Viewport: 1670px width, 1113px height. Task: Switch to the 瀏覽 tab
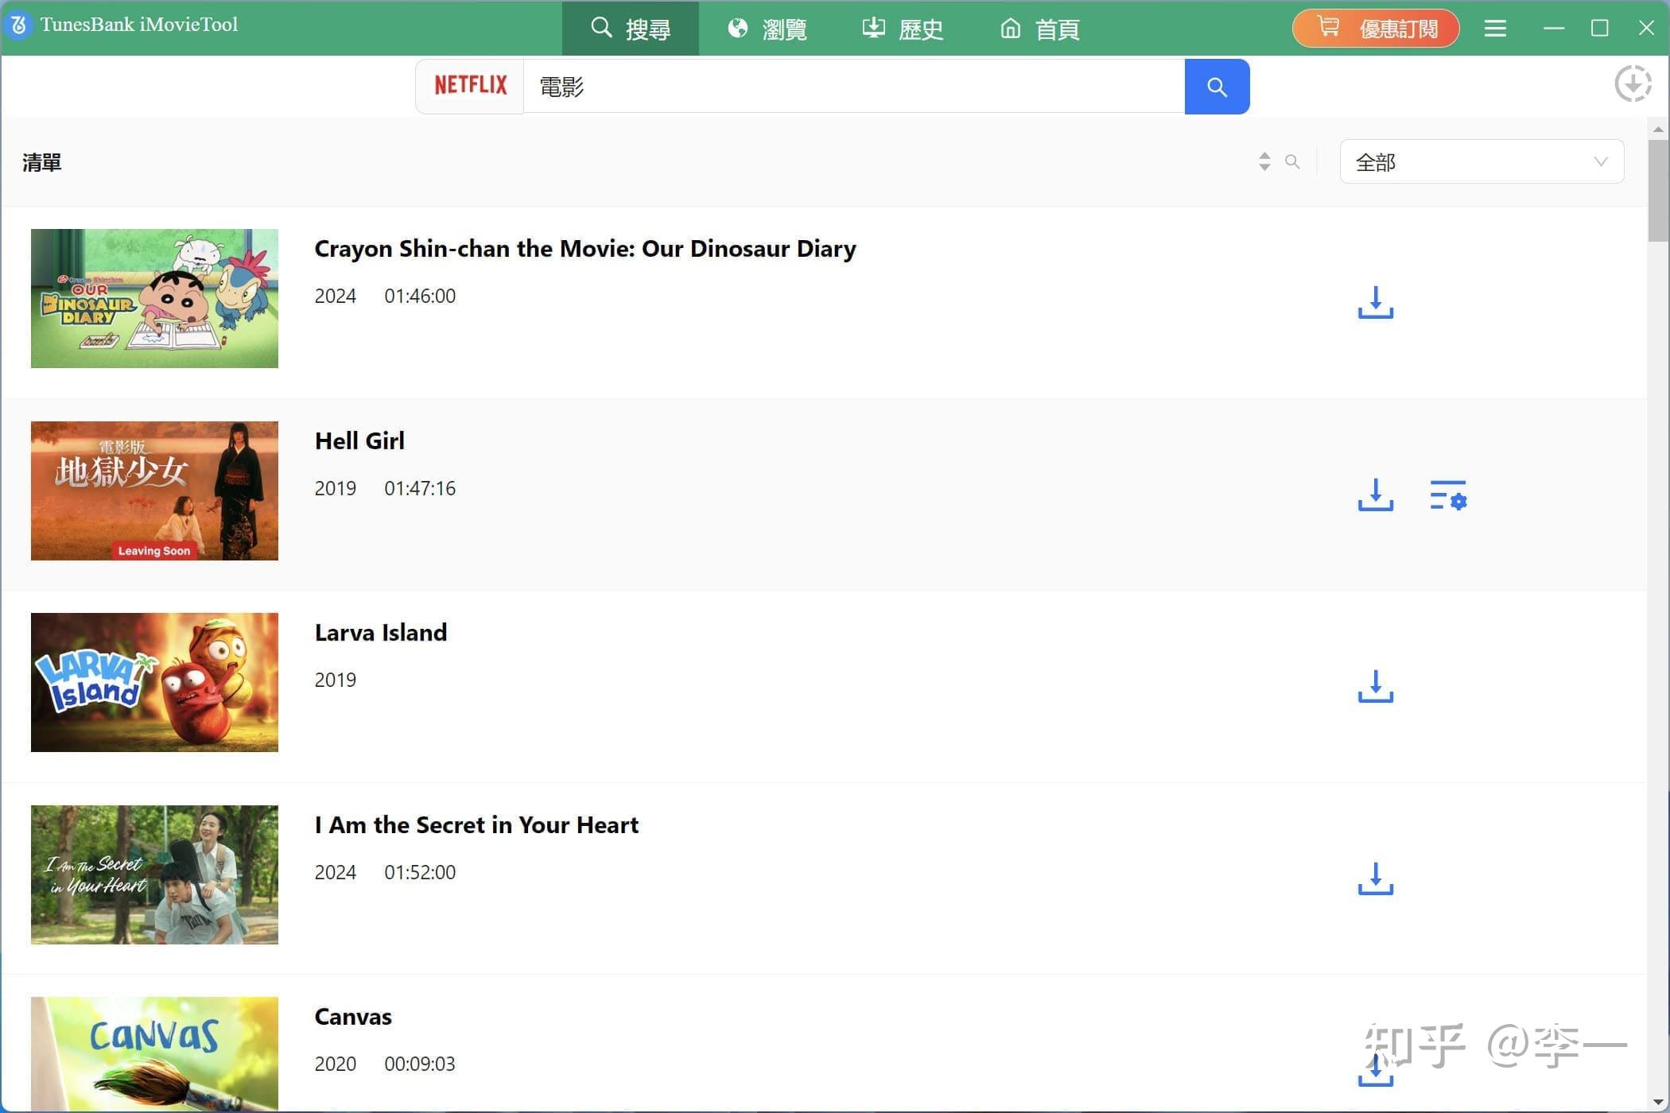coord(766,29)
